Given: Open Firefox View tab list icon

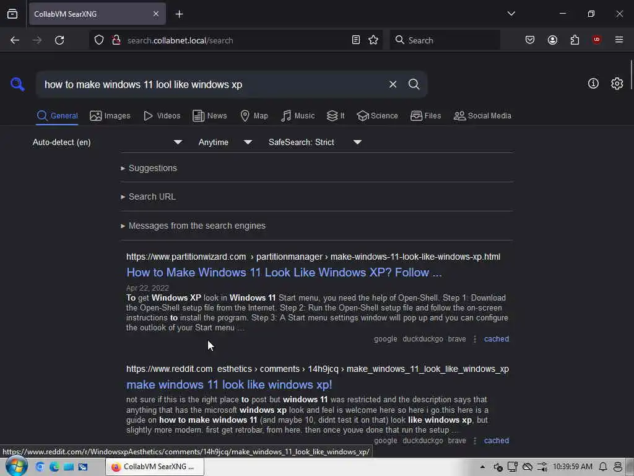Looking at the screenshot, I should click(12, 14).
